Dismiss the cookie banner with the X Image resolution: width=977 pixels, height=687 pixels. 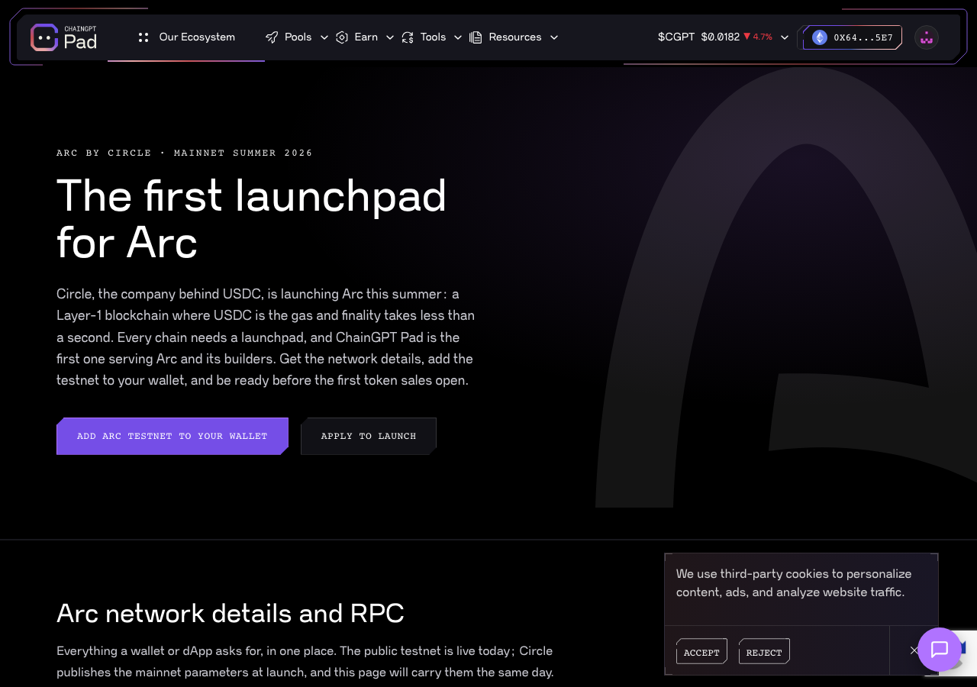pyautogui.click(x=914, y=650)
